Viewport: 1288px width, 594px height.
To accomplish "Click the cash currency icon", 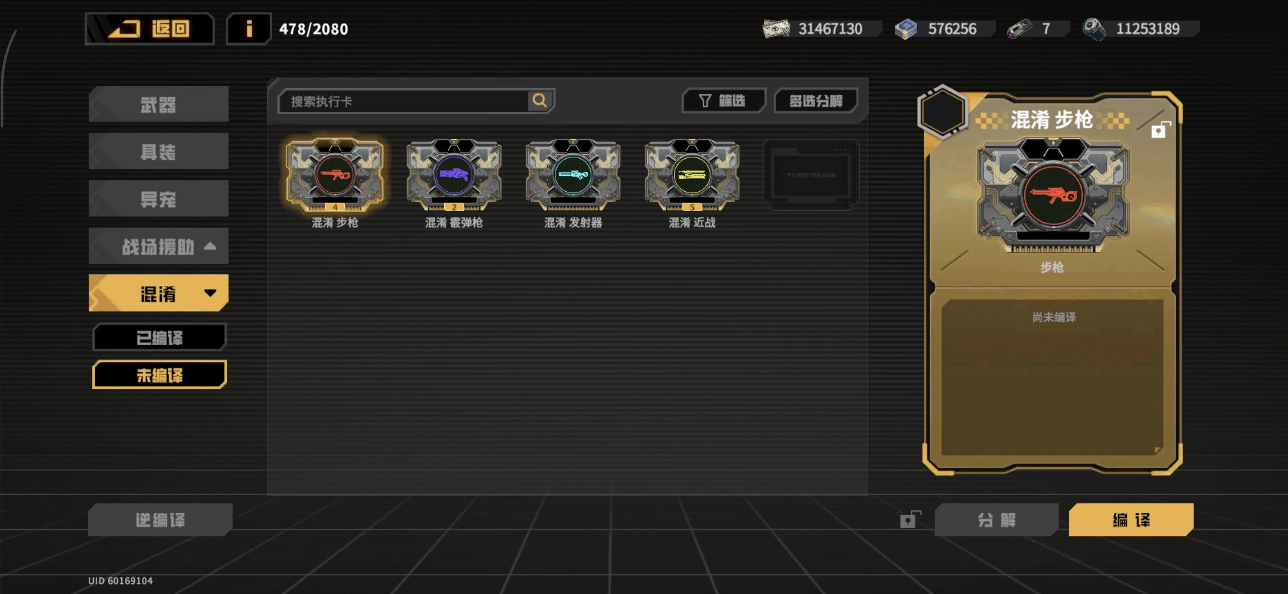I will (776, 29).
